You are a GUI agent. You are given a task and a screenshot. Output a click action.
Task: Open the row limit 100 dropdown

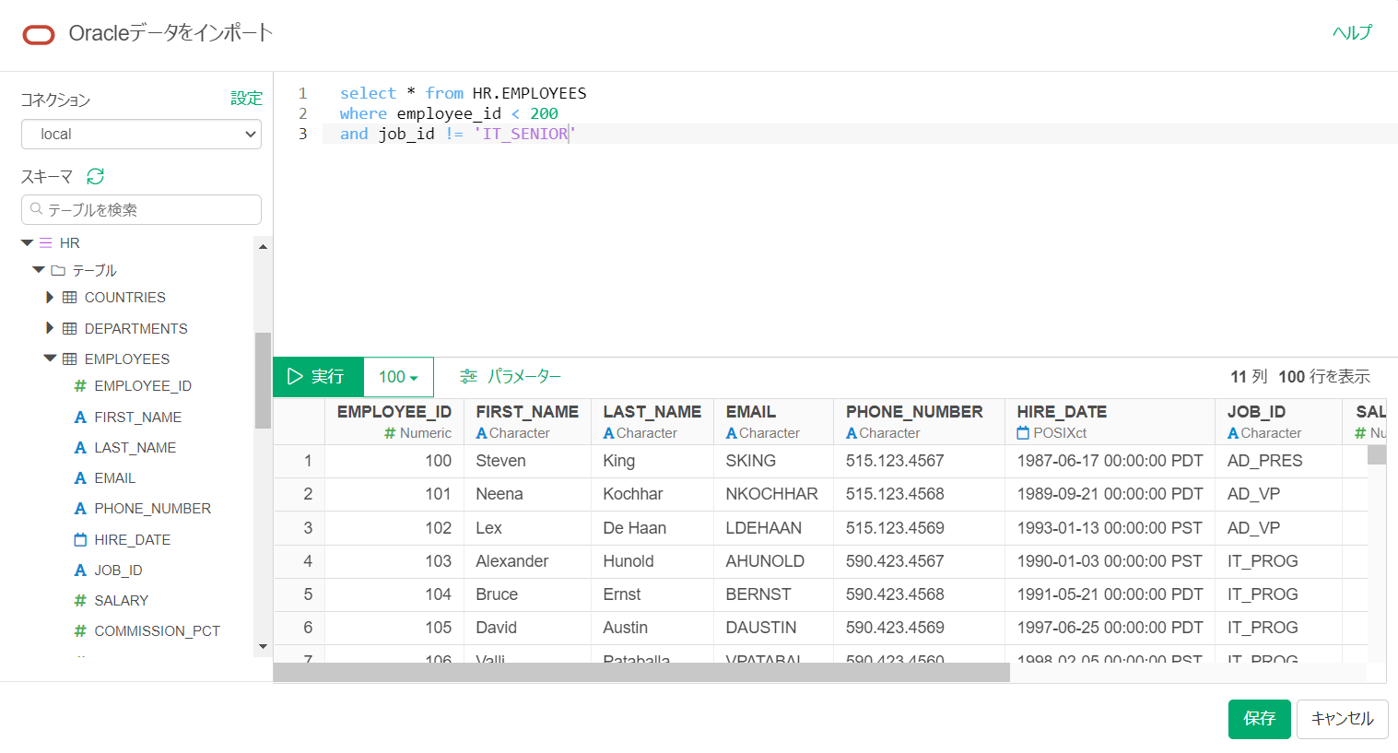click(398, 377)
